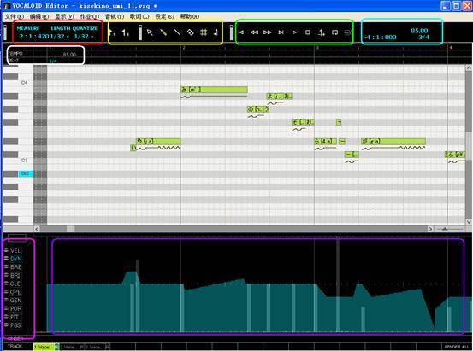Click the vertical scrollbar down arrow
This screenshot has width=473, height=351.
click(x=469, y=222)
